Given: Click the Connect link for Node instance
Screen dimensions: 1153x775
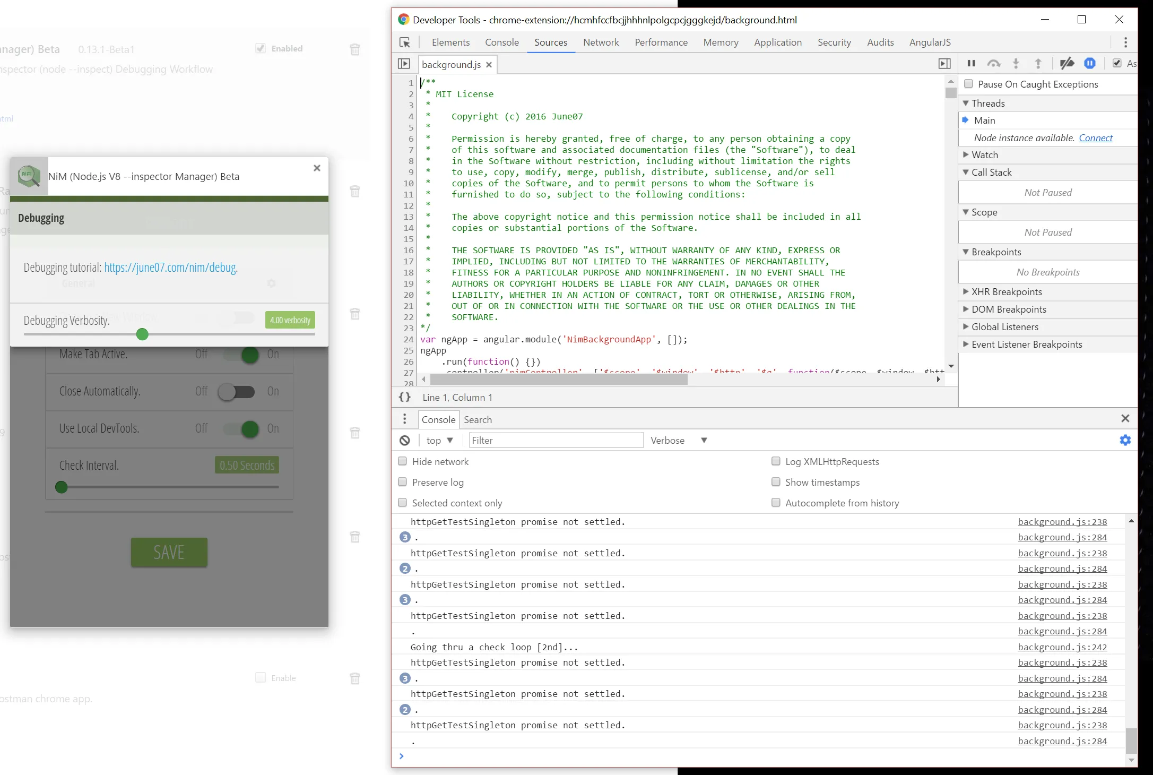Looking at the screenshot, I should (1095, 137).
